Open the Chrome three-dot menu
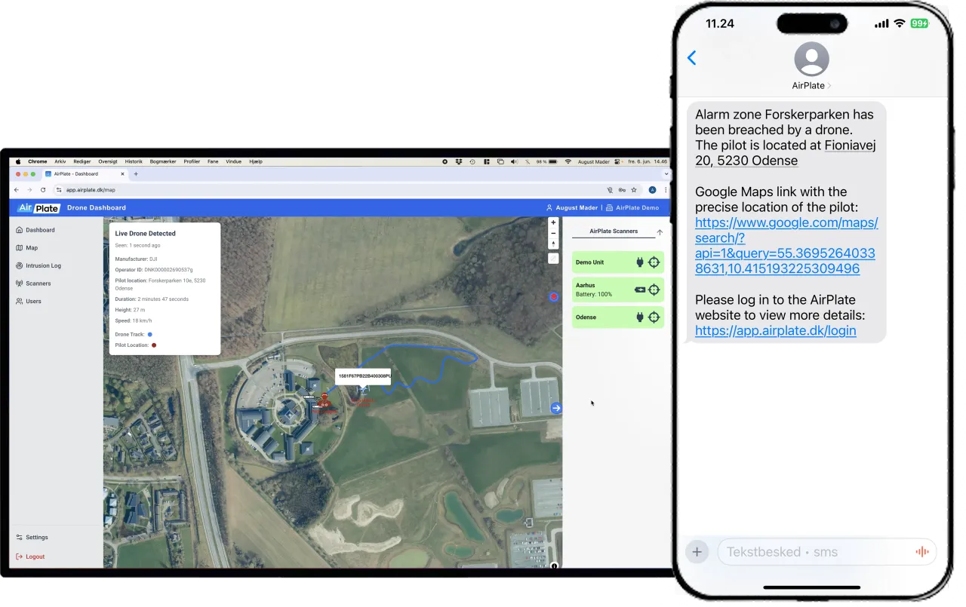Screen dimensions: 966x607 coord(665,190)
